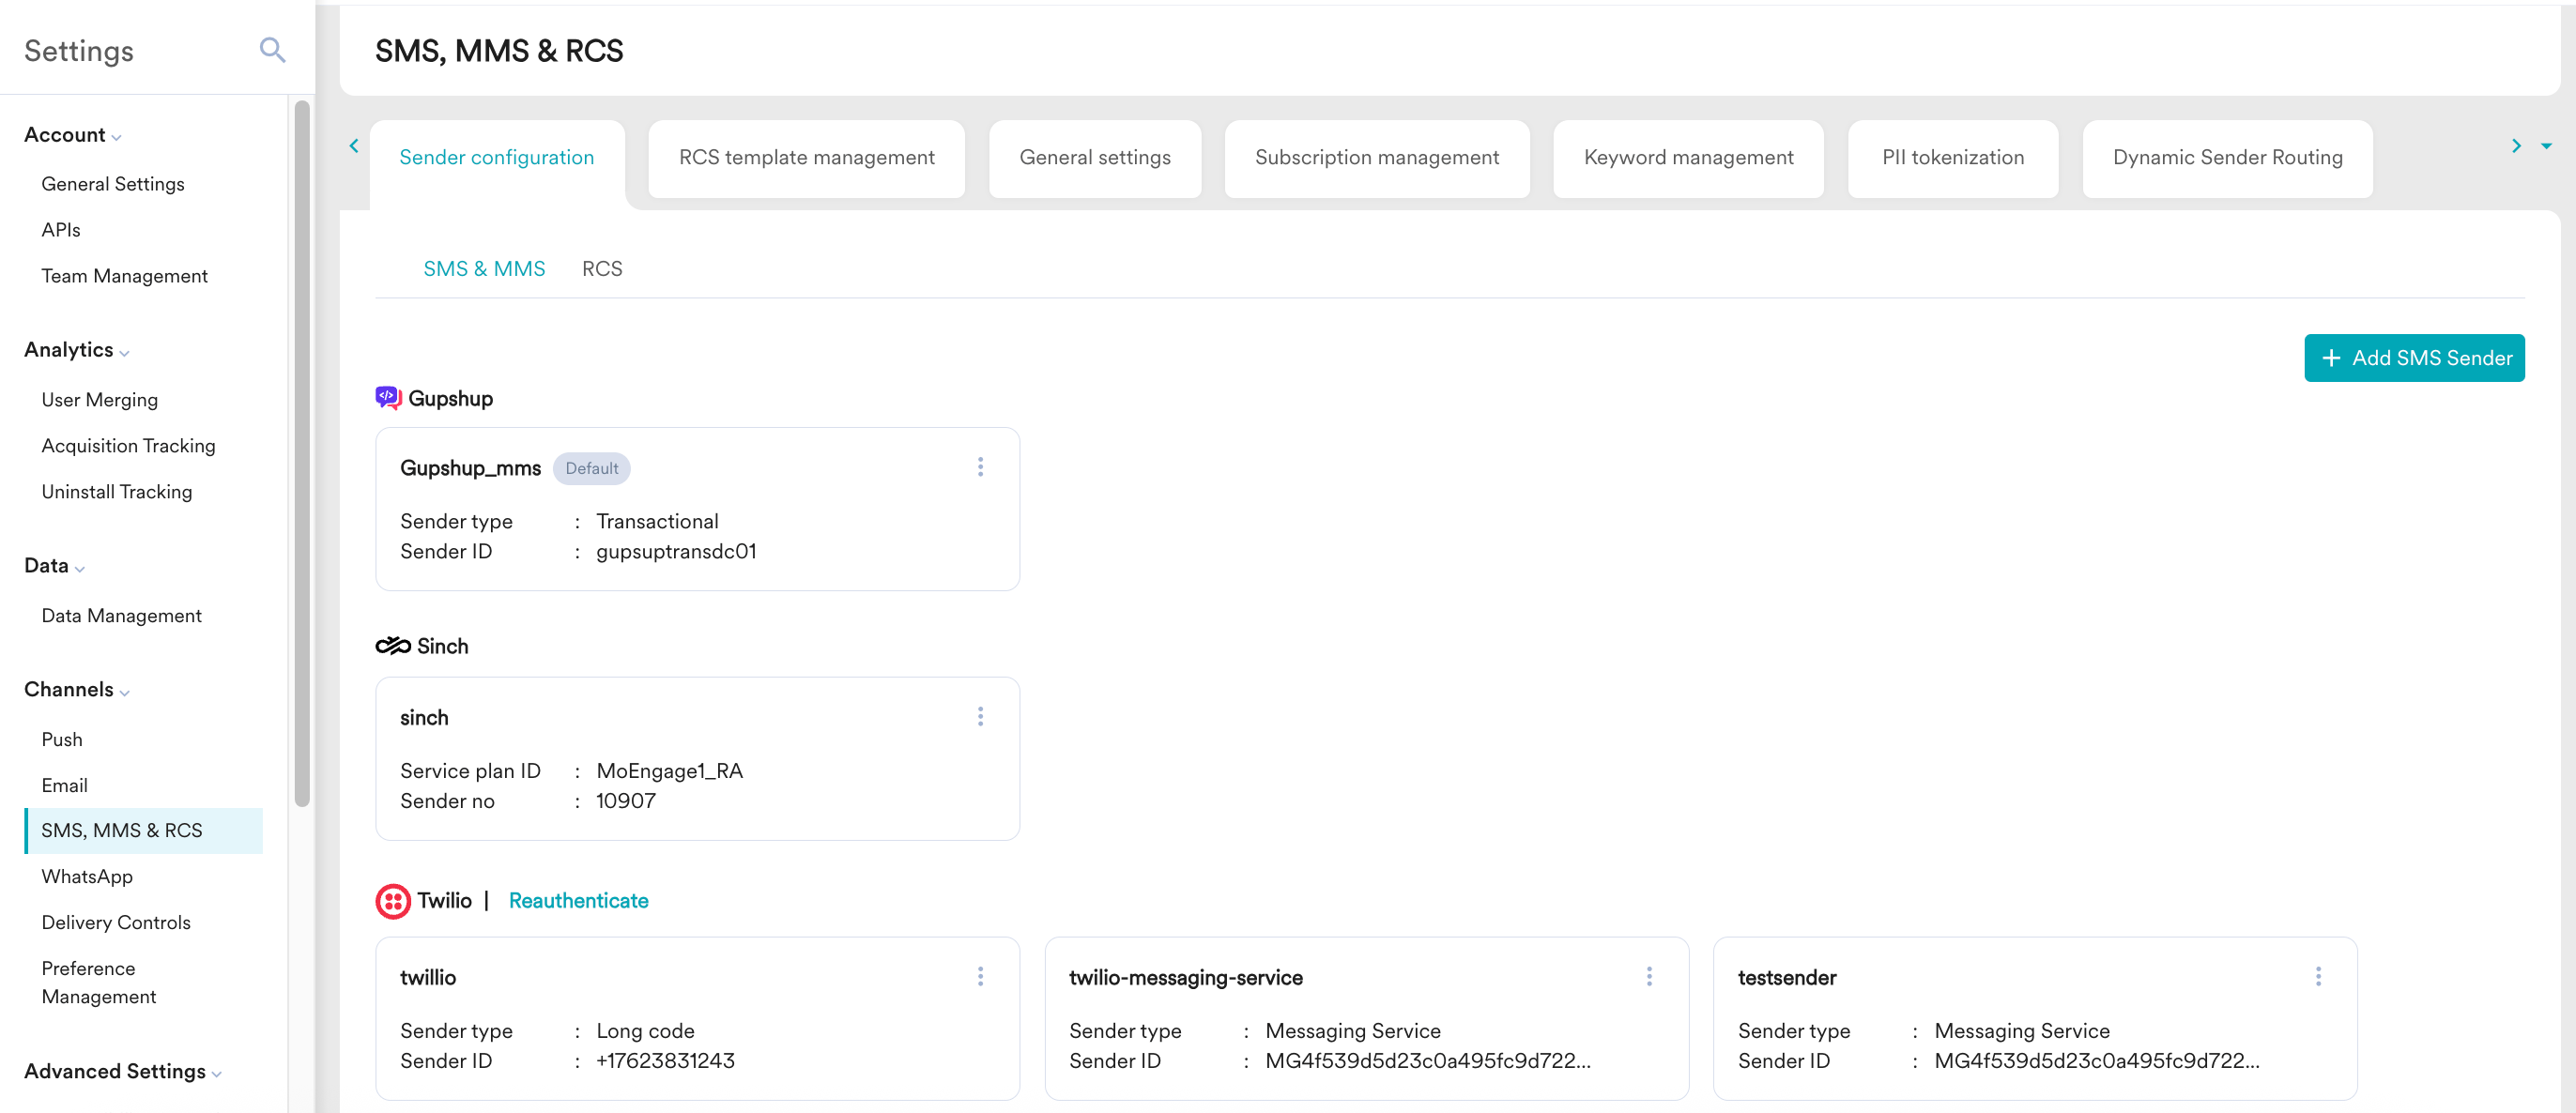Open Acquisition Tracking settings
Screen dimensions: 2576x1113
128,446
